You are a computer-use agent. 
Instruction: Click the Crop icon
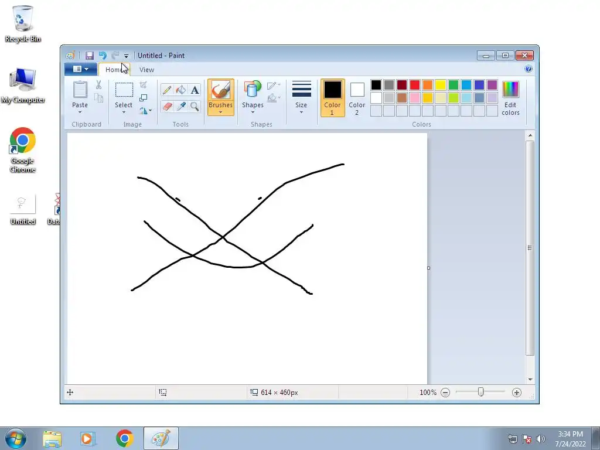click(x=143, y=84)
